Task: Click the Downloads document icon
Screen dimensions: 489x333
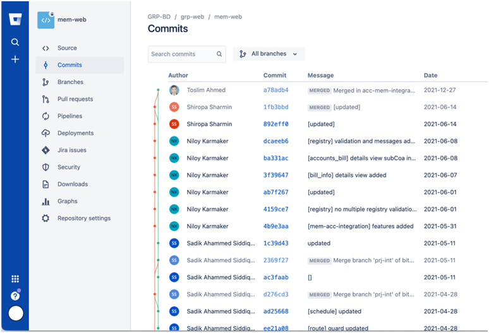Action: [46, 185]
